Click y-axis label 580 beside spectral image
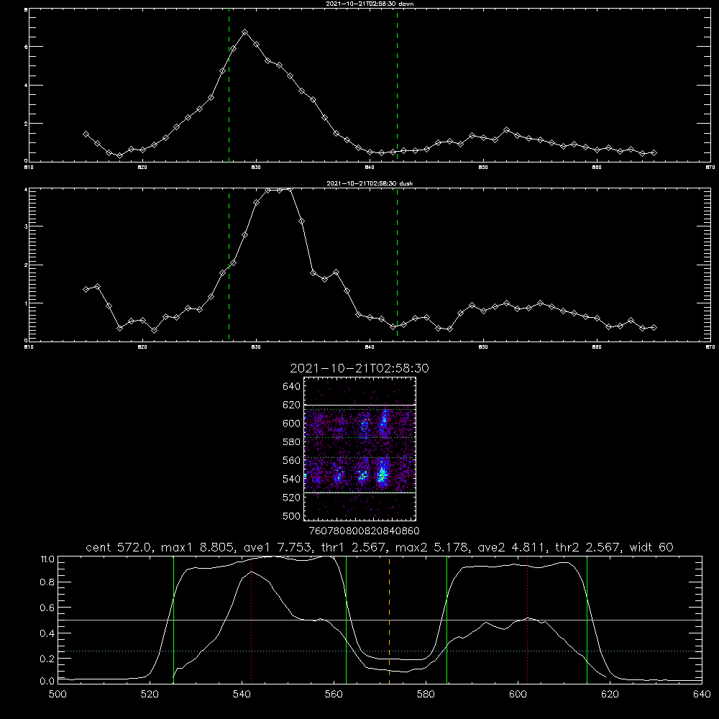The height and width of the screenshot is (719, 719). pyautogui.click(x=292, y=441)
